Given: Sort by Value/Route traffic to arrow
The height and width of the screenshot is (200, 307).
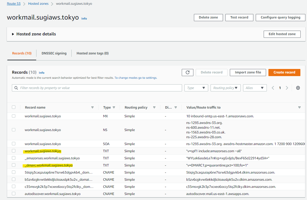Looking at the screenshot, I should pyautogui.click(x=299, y=108).
